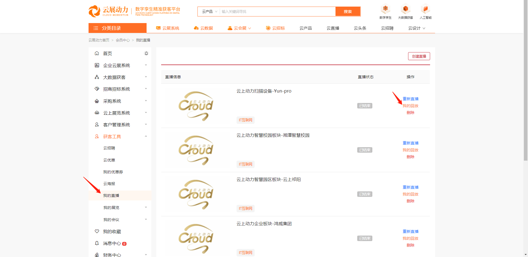Image resolution: width=528 pixels, height=257 pixels.
Task: Delete the 云上动力智慧校园板块 livestream
Action: pyautogui.click(x=410, y=157)
